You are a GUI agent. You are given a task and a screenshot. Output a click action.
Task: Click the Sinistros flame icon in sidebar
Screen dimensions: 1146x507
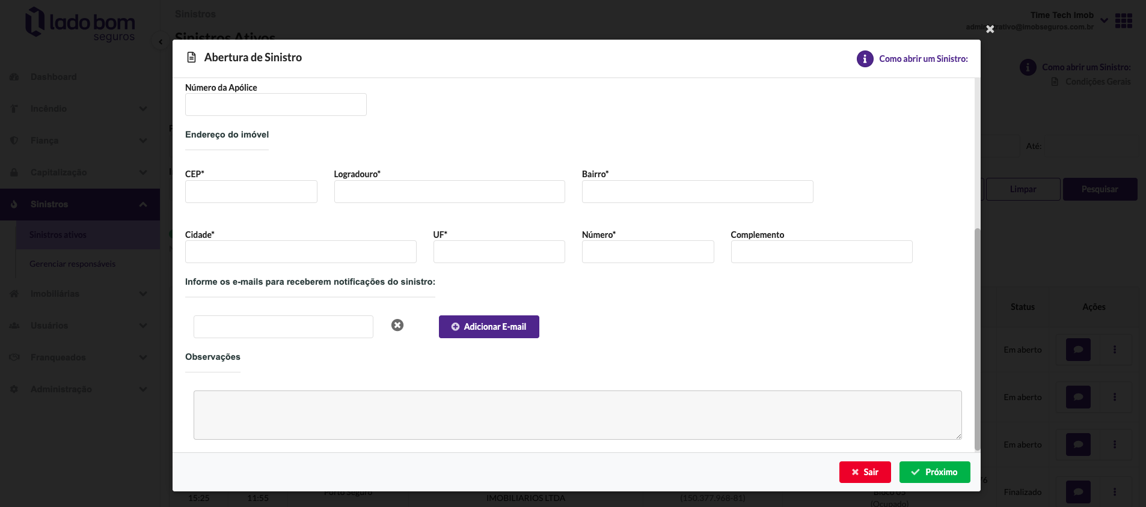pyautogui.click(x=14, y=204)
